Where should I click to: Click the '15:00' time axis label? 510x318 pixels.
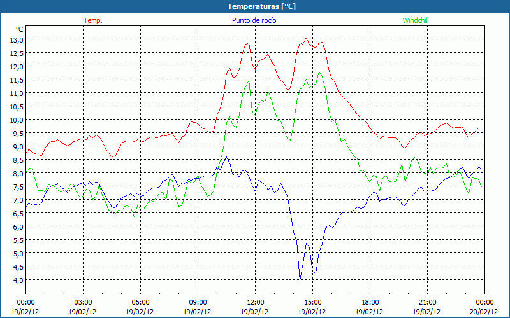click(x=312, y=303)
